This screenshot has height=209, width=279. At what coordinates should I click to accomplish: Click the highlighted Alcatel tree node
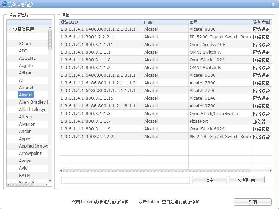[x=26, y=95]
